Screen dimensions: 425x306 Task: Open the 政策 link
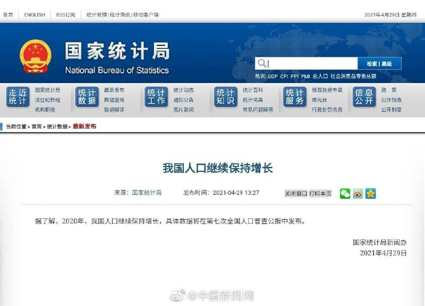(389, 90)
